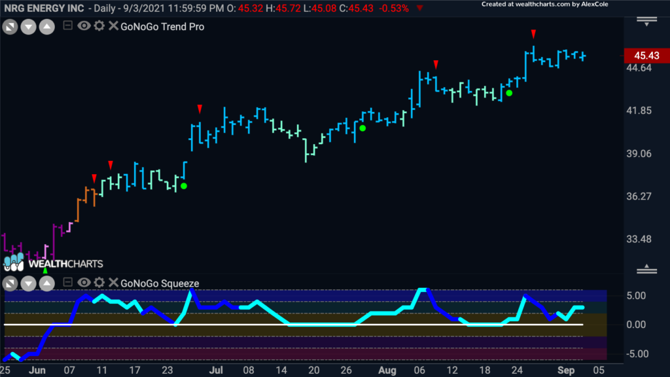This screenshot has height=377, width=670.
Task: Click the red triangle above the early-August peak
Action: point(436,65)
